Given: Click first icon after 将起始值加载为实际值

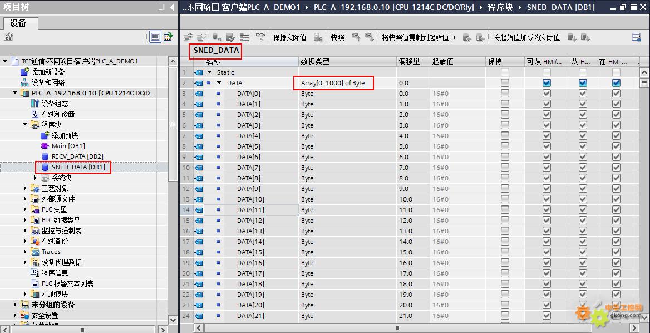Looking at the screenshot, I should [572, 37].
